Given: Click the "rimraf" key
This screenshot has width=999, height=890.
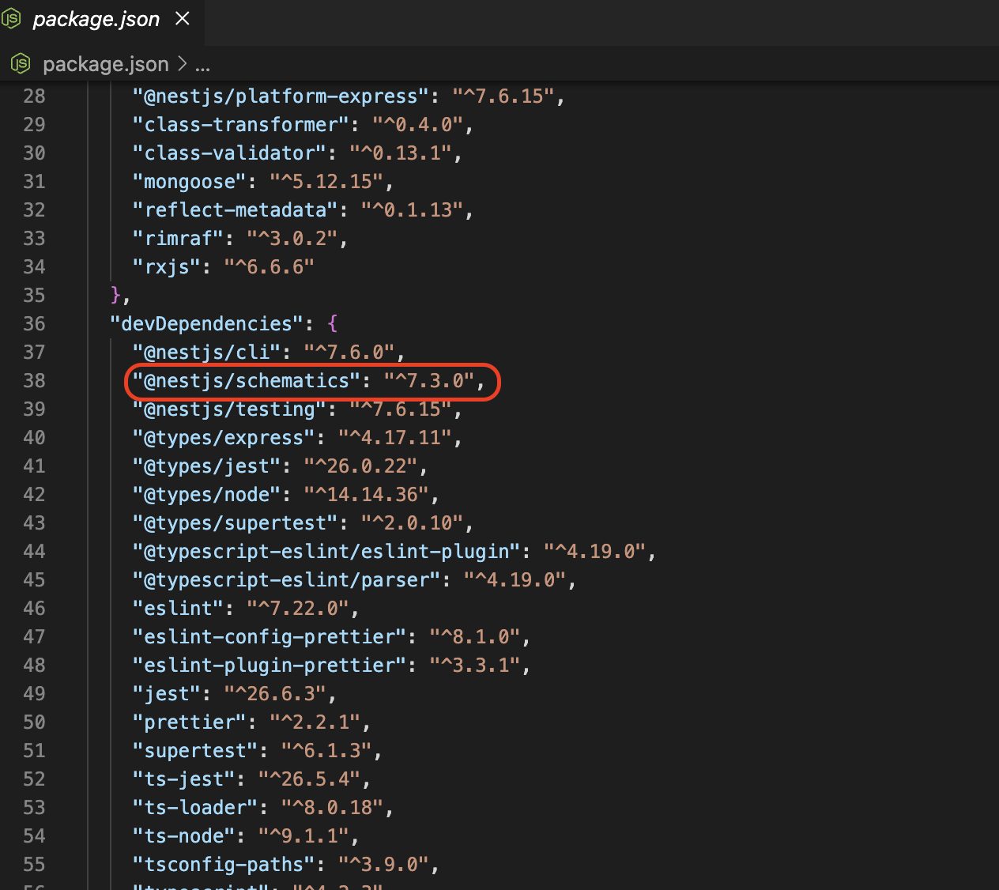Looking at the screenshot, I should (x=179, y=238).
